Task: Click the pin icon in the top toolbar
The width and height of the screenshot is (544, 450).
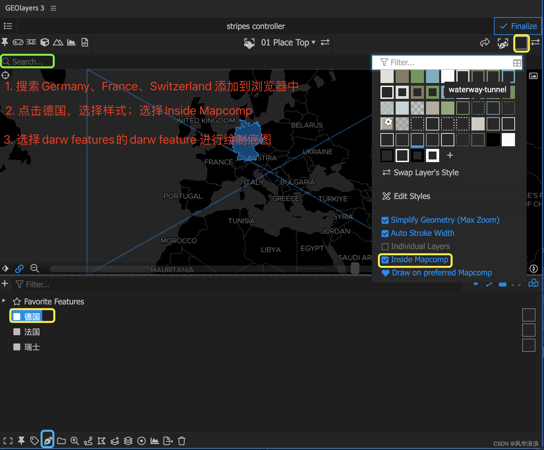Action: [5, 42]
